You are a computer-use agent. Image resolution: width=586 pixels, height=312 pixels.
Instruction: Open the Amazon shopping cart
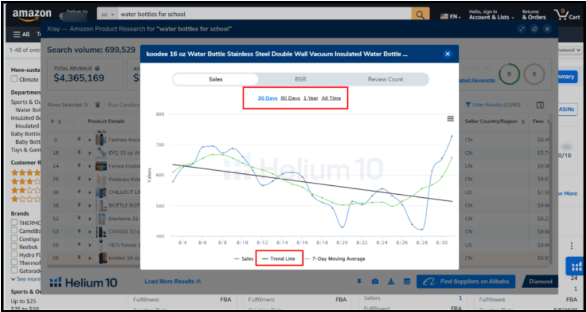click(x=567, y=15)
